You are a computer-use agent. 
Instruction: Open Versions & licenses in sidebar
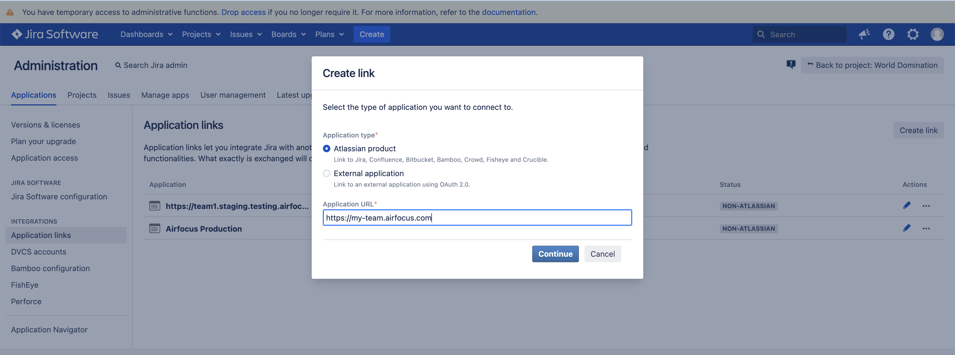(x=46, y=125)
